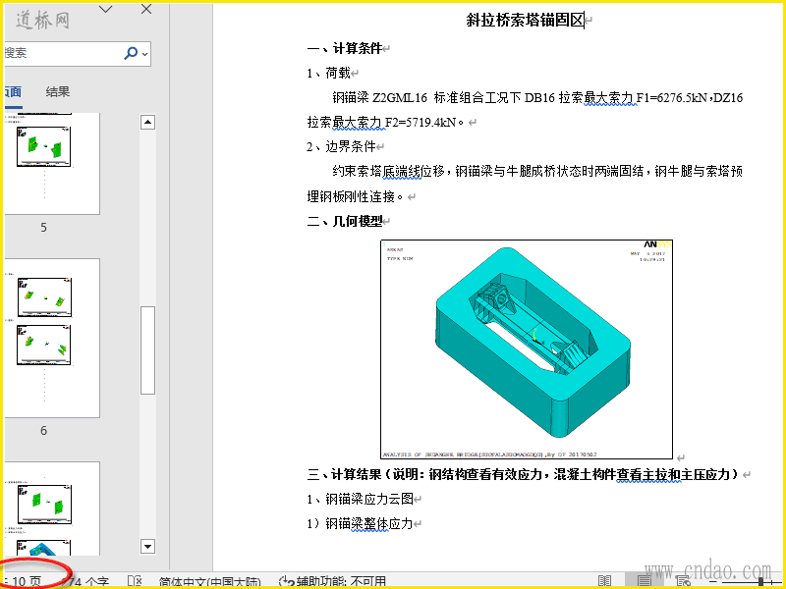Select page 5 thumbnail
Screen dimensions: 786x589
tap(52, 164)
